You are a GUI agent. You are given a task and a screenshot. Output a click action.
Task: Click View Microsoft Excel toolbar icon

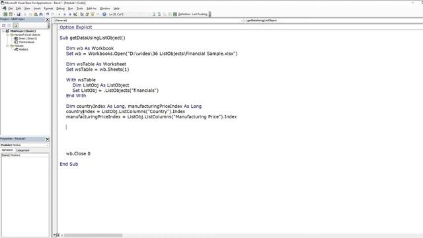[5, 14]
